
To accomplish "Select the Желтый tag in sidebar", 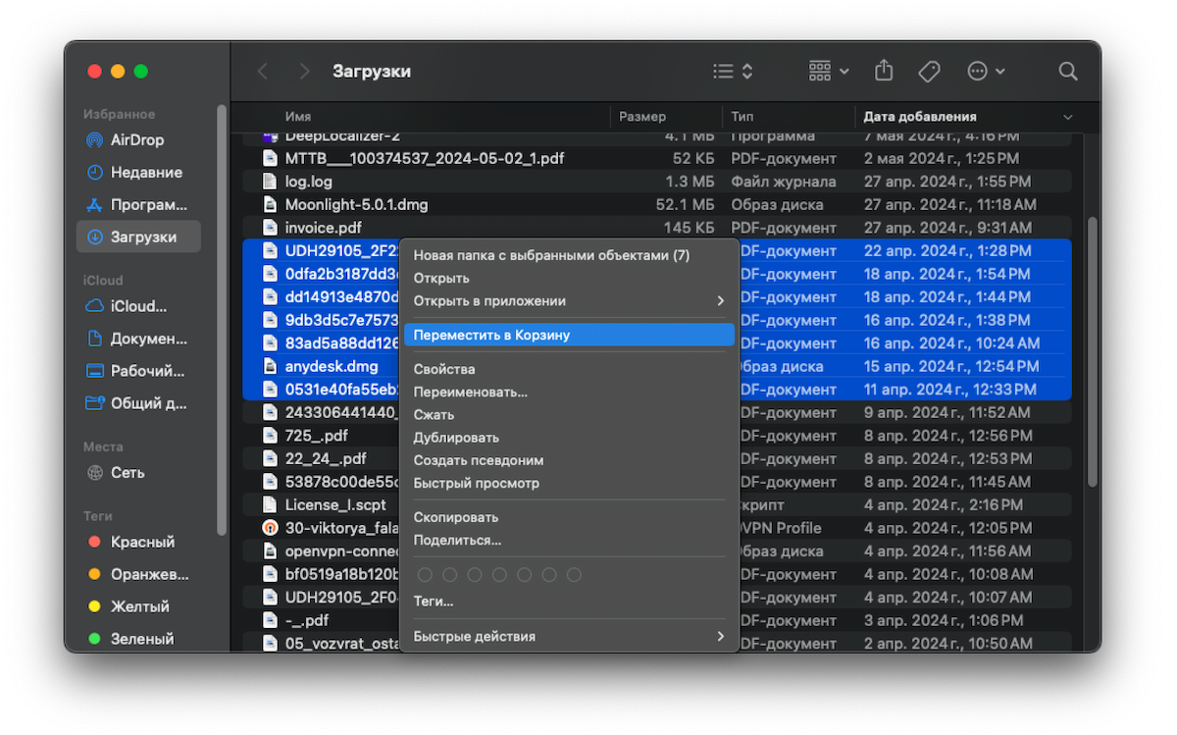I will [138, 606].
